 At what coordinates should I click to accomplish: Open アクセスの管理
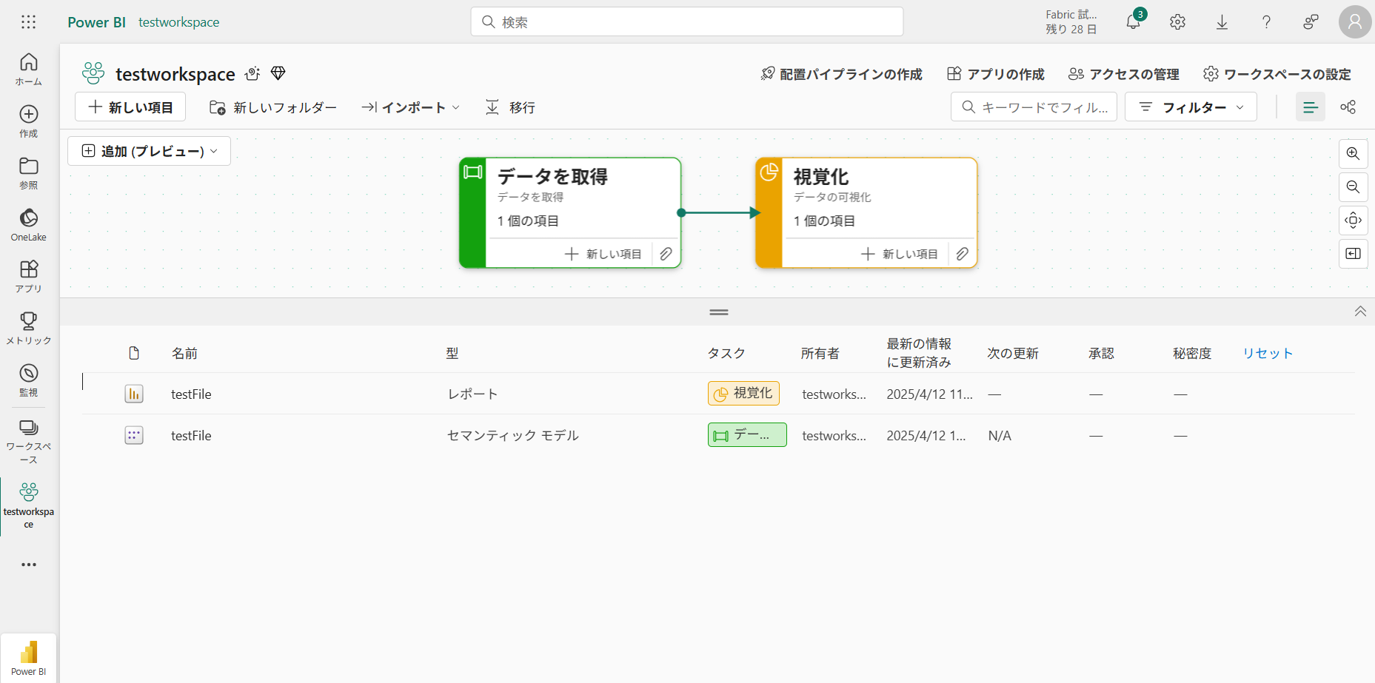pos(1124,74)
